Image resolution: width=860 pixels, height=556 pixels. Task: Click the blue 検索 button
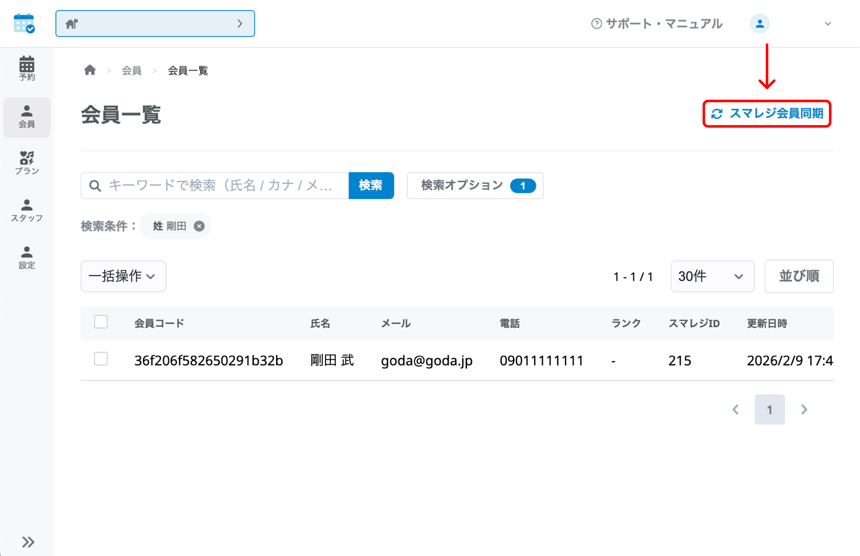click(x=371, y=185)
